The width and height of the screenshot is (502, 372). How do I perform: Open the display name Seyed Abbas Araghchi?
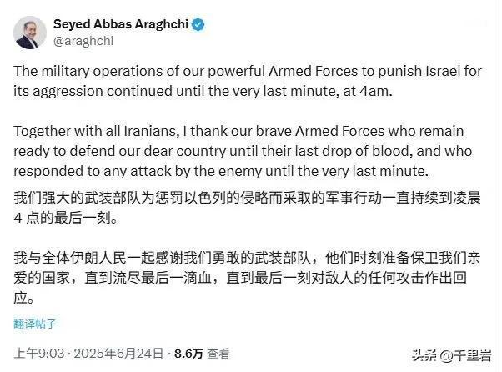(121, 24)
